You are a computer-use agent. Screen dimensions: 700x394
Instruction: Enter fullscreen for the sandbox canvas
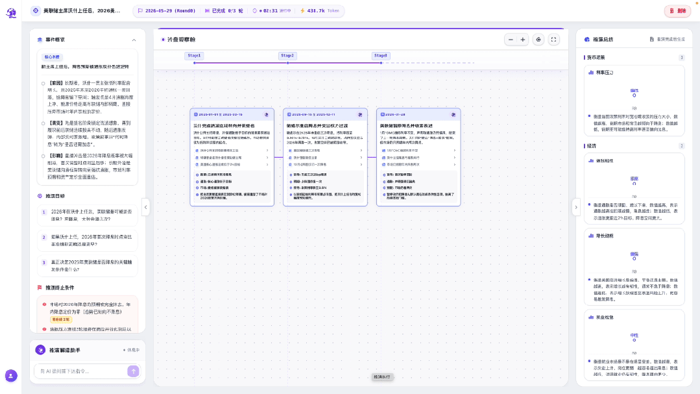[553, 40]
